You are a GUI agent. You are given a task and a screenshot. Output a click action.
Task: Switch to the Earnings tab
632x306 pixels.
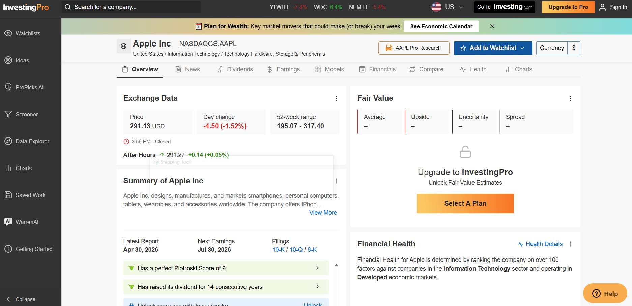coord(283,69)
